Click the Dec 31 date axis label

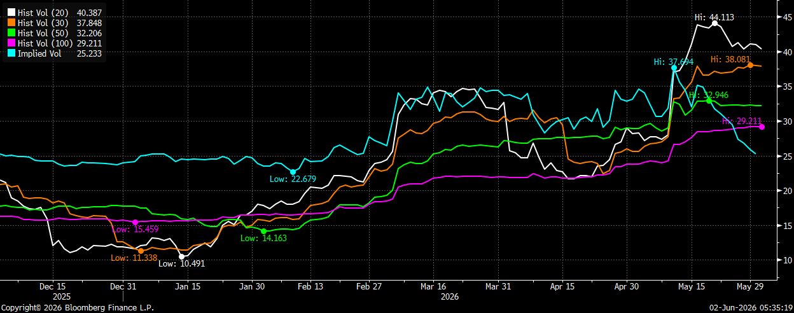(123, 286)
